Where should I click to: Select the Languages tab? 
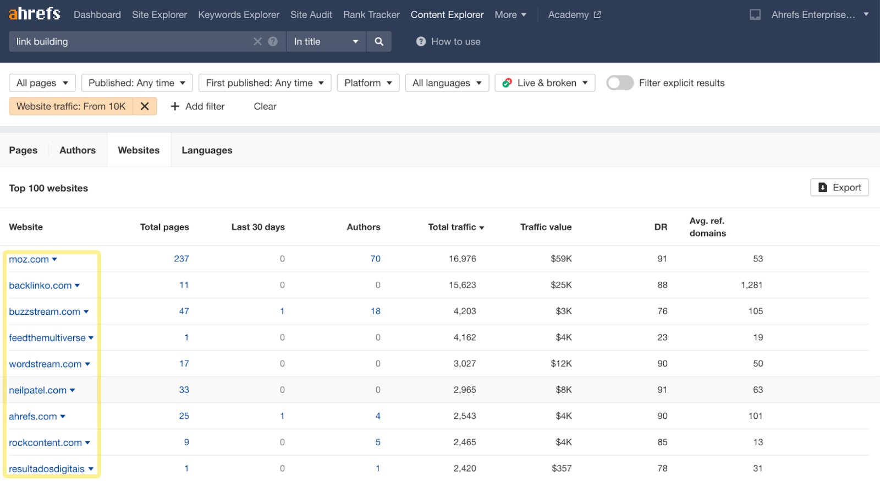[207, 150]
